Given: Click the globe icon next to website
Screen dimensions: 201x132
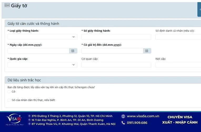Looking at the screenshot, I should 123,116.
